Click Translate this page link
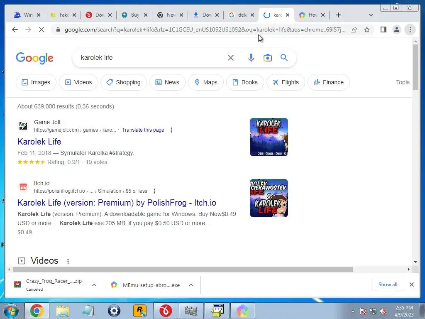 pos(143,130)
